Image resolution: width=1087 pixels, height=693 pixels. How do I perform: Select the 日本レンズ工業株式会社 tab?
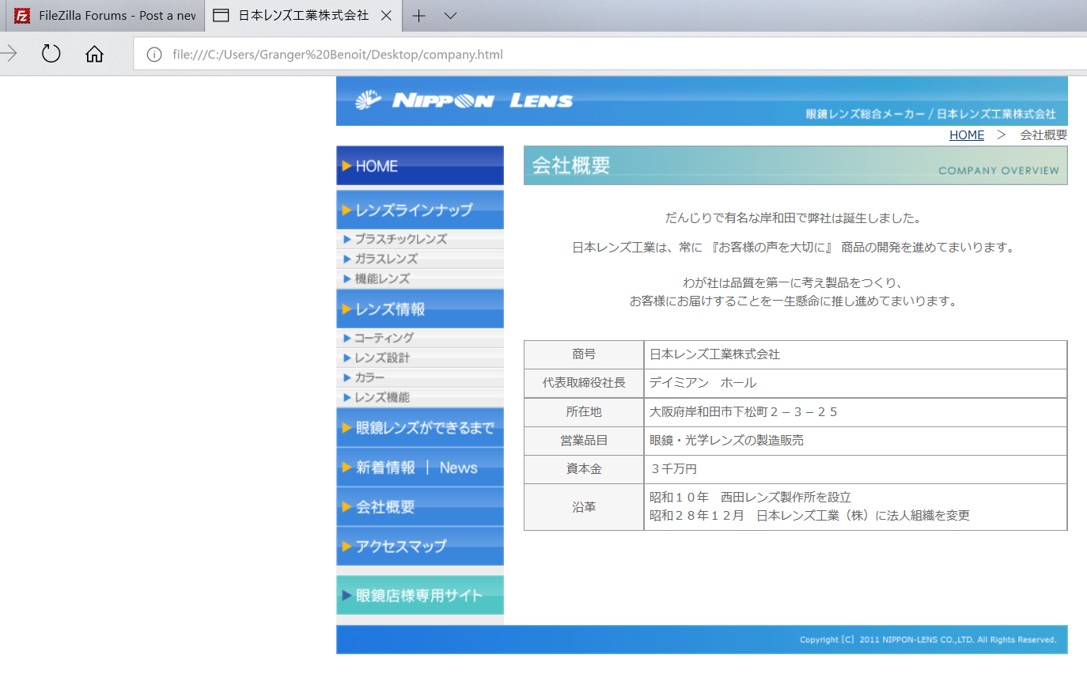pos(303,16)
